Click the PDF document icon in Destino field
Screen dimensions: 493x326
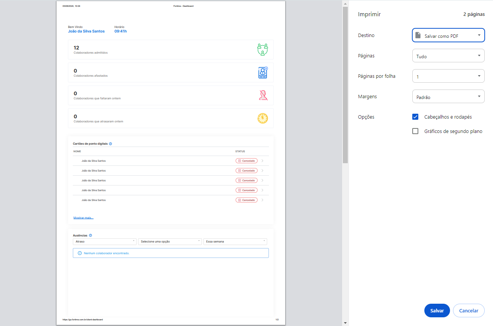click(418, 35)
